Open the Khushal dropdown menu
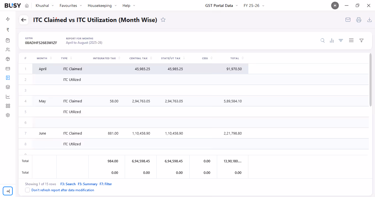Screen dimensions: 375x197 (x=45, y=6)
